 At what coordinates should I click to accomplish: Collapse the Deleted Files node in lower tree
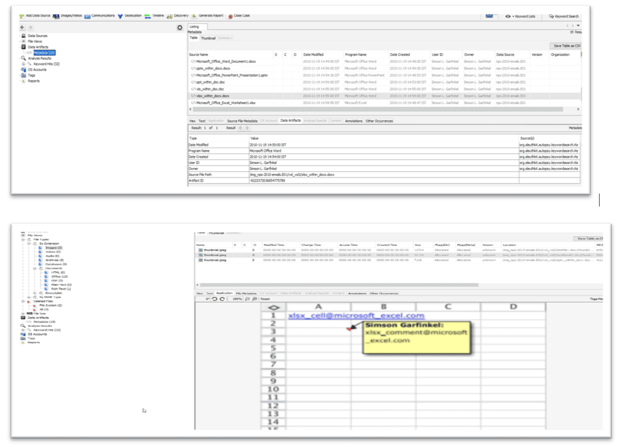click(23, 301)
